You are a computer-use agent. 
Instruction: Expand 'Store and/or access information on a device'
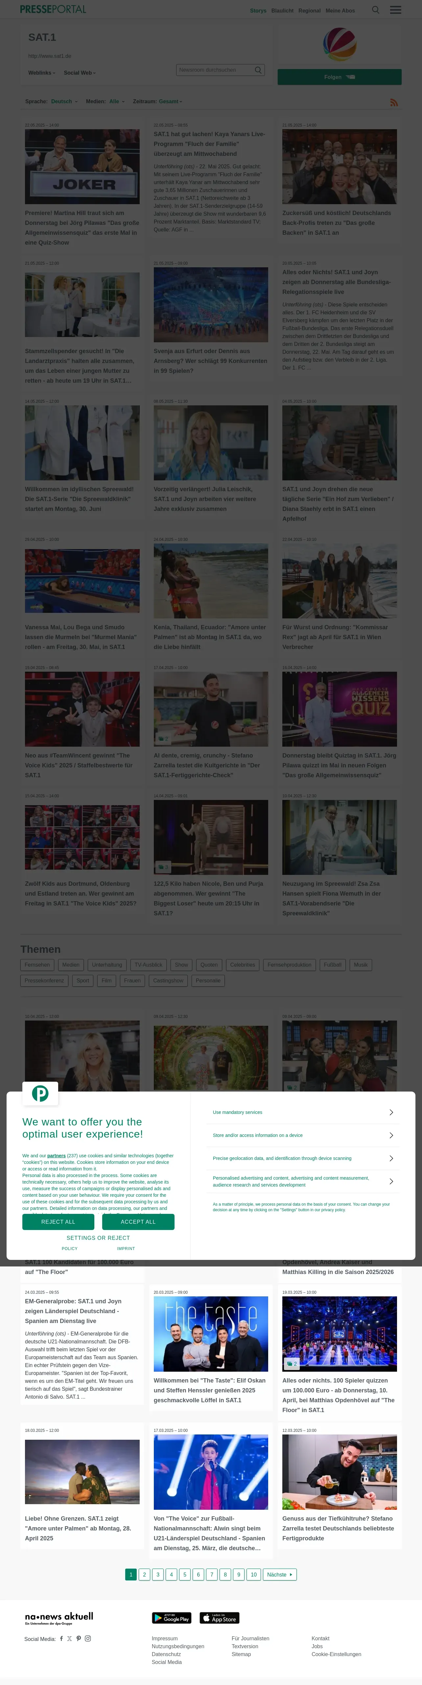(x=391, y=1135)
